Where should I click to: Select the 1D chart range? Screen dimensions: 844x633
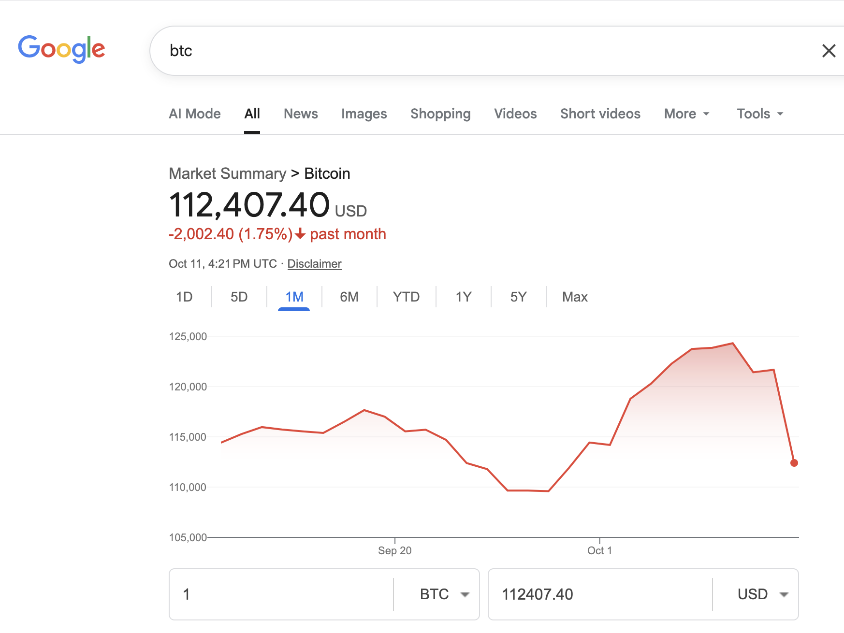point(184,297)
